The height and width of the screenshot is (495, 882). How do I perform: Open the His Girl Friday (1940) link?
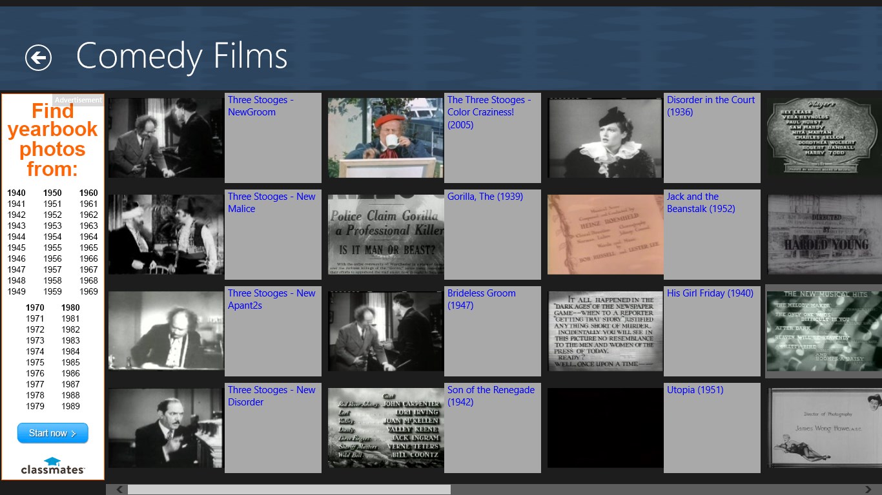[x=710, y=293]
